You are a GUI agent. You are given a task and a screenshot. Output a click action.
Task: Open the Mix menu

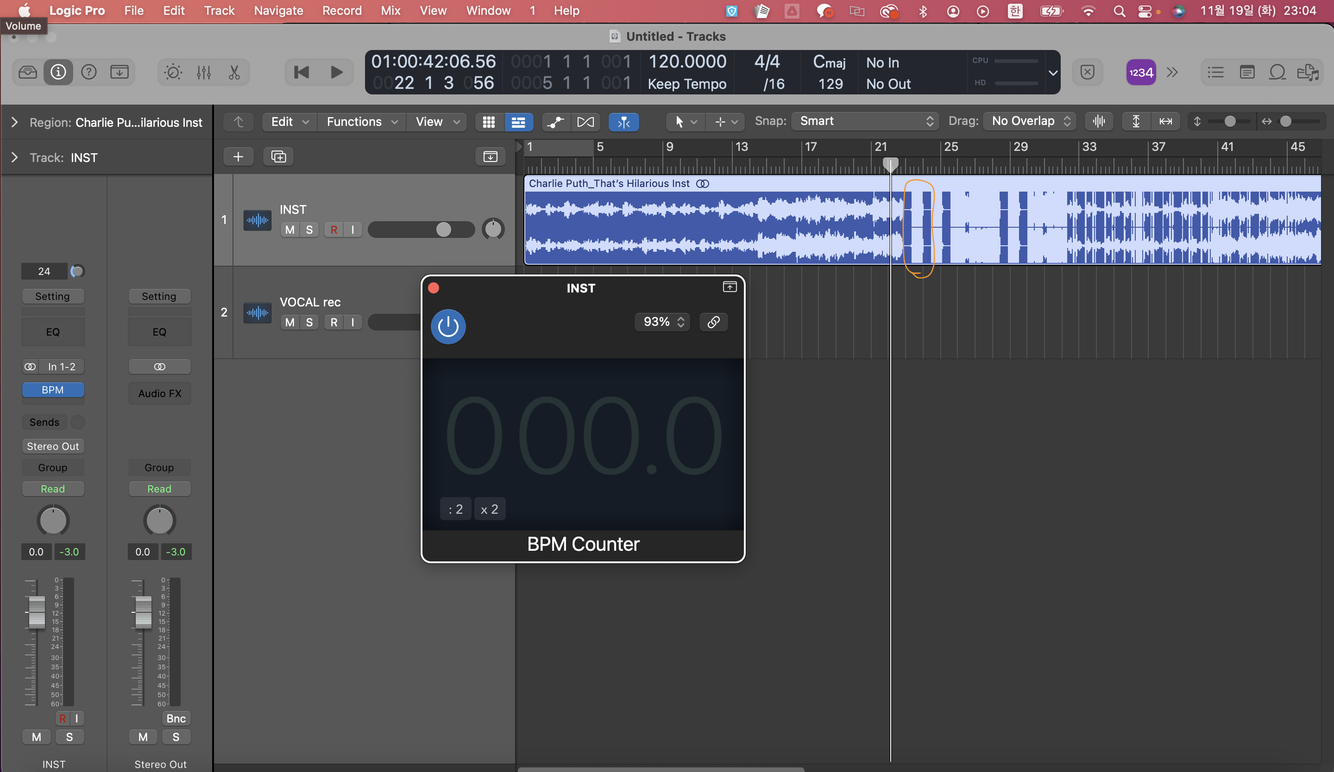click(390, 11)
